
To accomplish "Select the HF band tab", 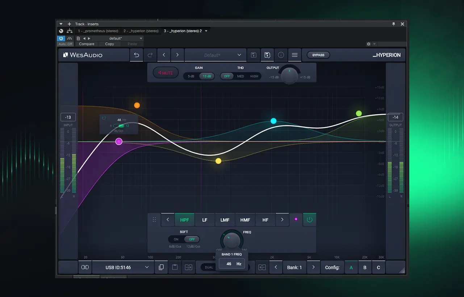I will tap(266, 219).
